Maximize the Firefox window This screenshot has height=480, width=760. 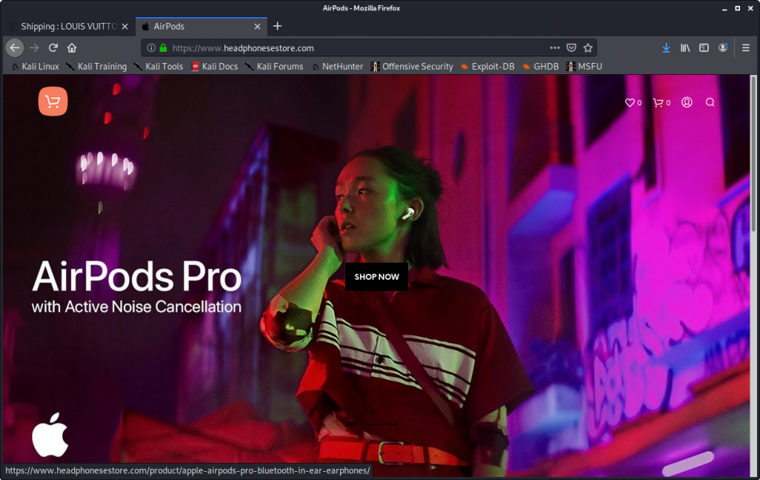pyautogui.click(x=737, y=8)
